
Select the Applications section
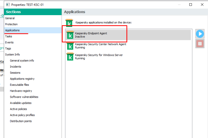click(x=33, y=30)
